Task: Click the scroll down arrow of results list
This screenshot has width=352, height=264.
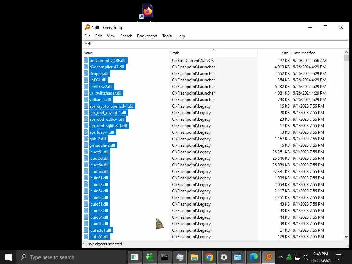Action: click(346, 236)
